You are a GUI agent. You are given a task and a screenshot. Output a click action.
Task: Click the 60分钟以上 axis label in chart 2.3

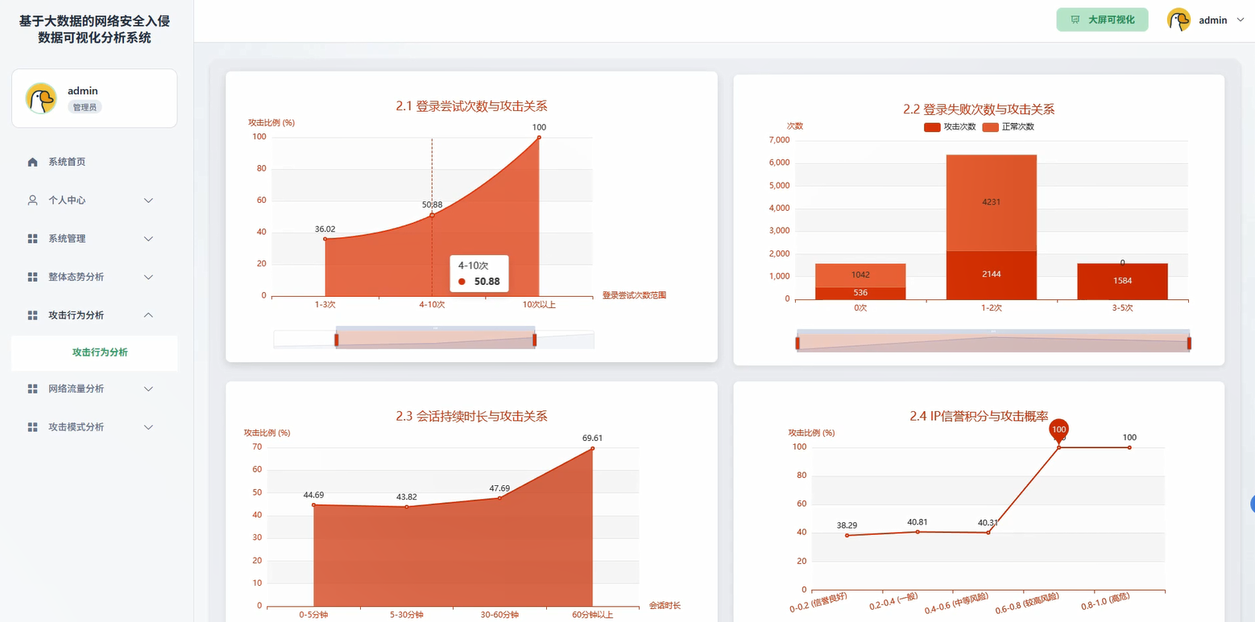point(592,615)
